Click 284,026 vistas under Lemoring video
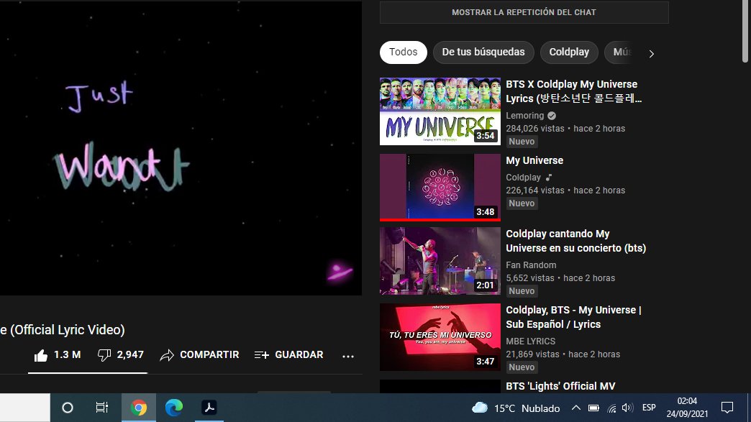Screen dimensions: 751x422 click(x=535, y=129)
